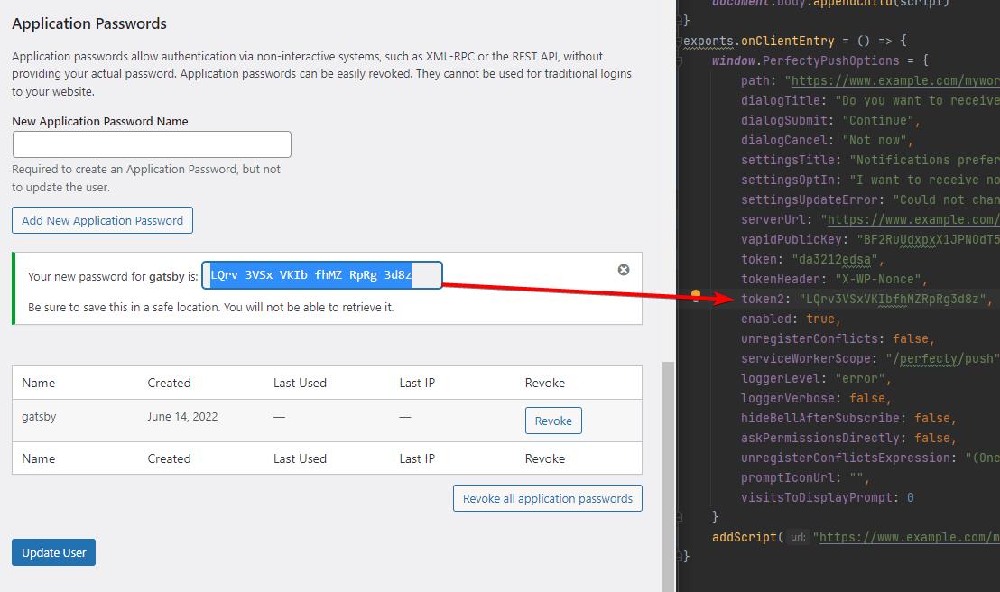Click Add New Application Password button
This screenshot has height=592, width=1000.
point(102,220)
